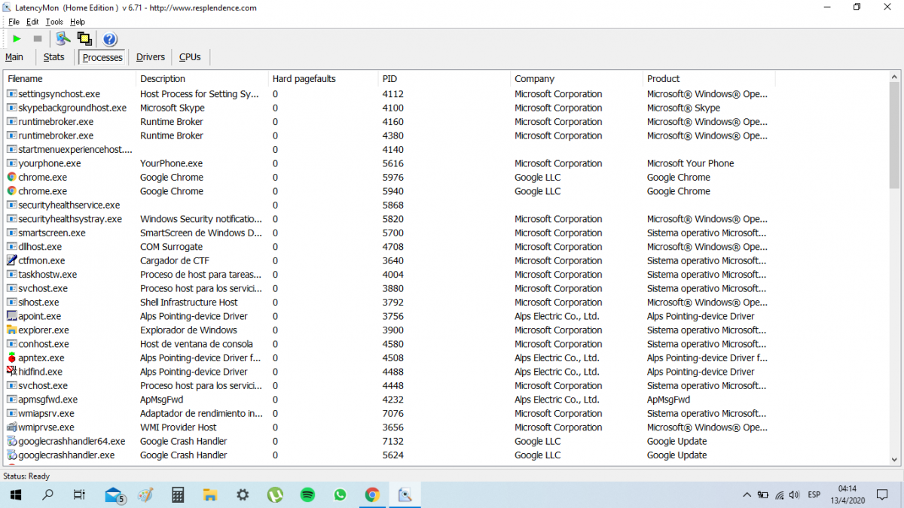Click the hidfind.exe process icon
The image size is (904, 508).
12,372
